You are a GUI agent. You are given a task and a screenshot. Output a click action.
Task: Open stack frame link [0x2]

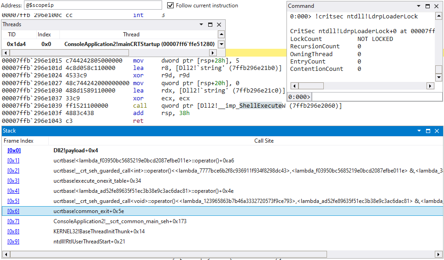click(x=13, y=171)
